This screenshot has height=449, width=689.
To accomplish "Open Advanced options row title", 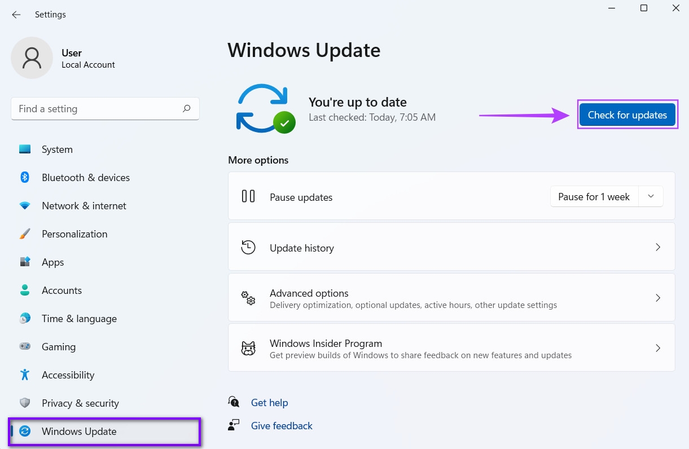I will pyautogui.click(x=309, y=293).
